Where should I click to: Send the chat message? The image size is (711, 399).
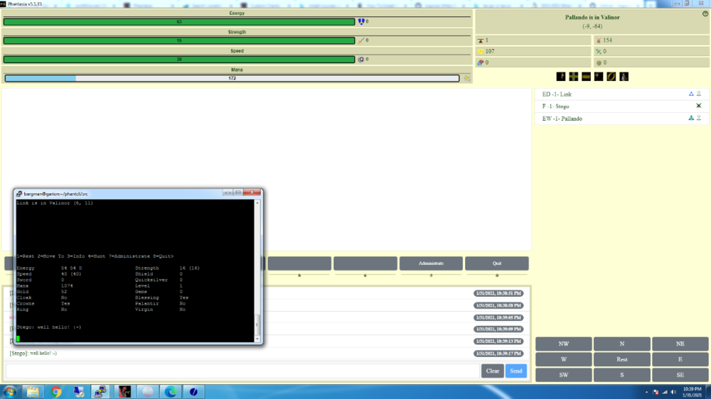[515, 371]
